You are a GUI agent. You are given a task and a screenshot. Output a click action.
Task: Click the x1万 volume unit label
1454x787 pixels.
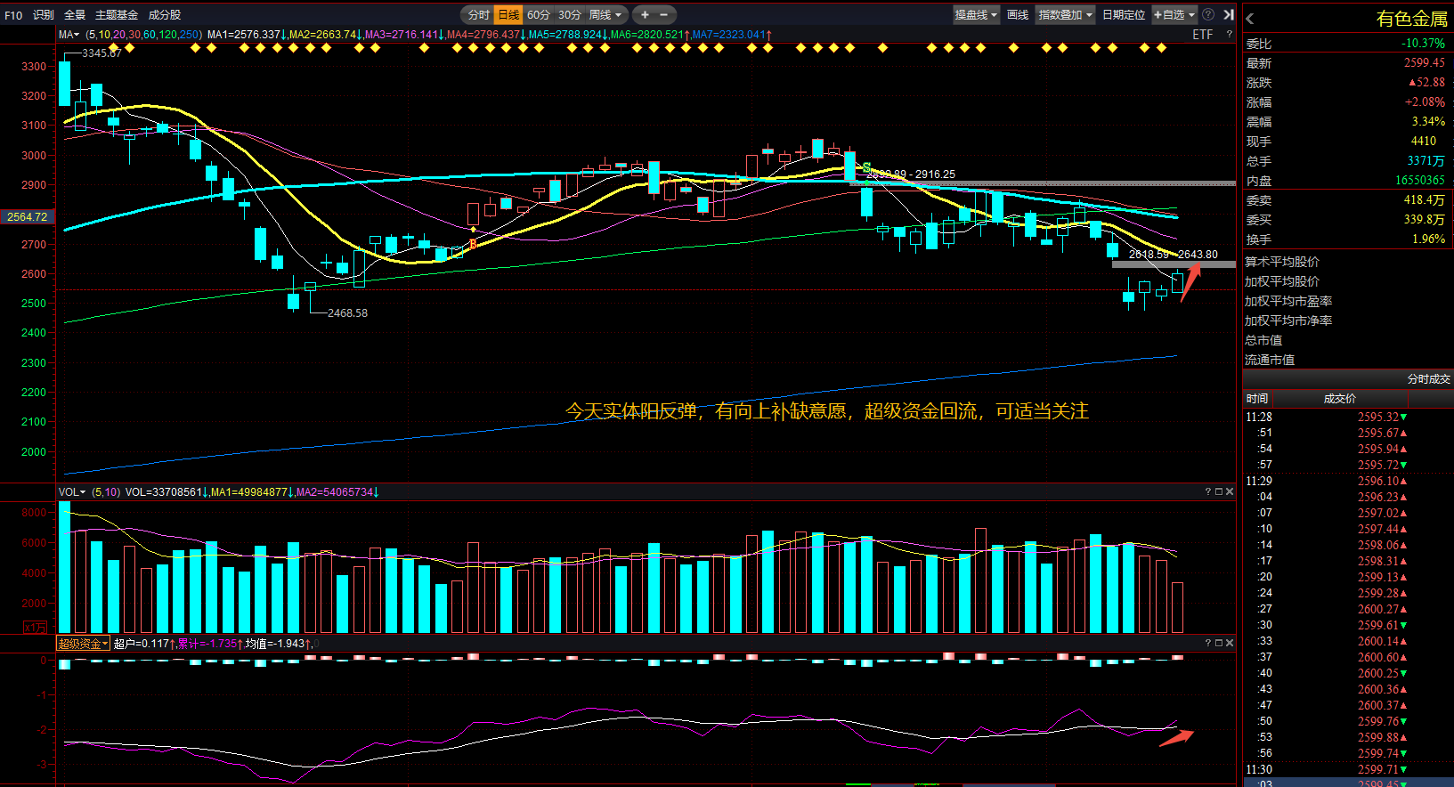(x=36, y=628)
